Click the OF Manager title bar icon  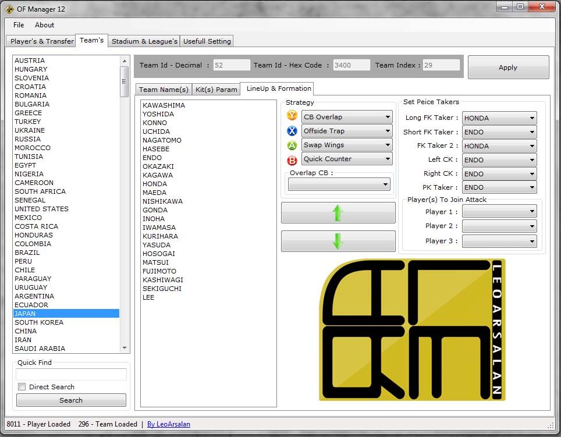click(9, 9)
